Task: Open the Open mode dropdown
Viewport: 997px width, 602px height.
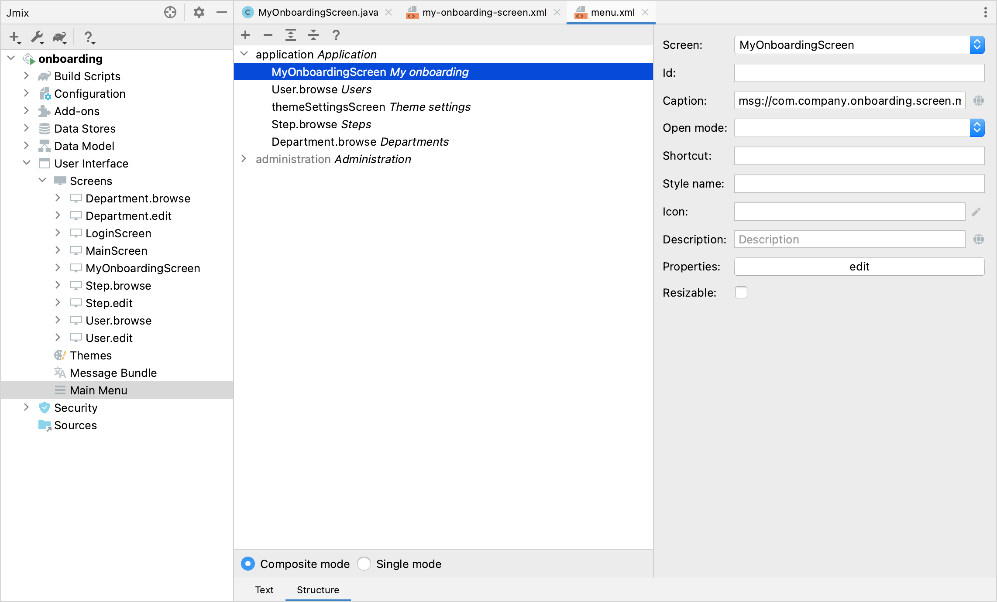Action: tap(977, 128)
